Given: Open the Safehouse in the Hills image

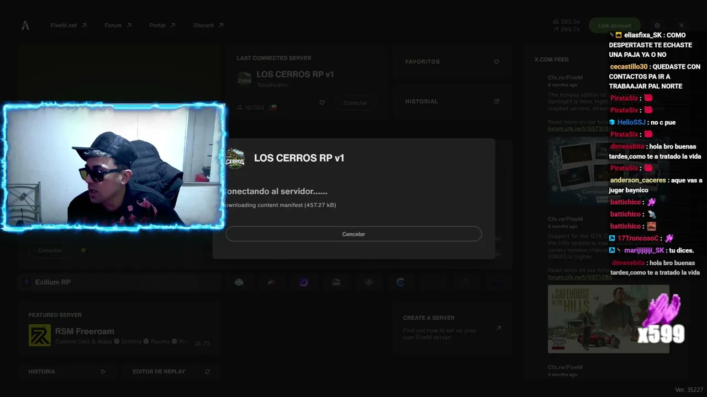Looking at the screenshot, I should point(608,319).
